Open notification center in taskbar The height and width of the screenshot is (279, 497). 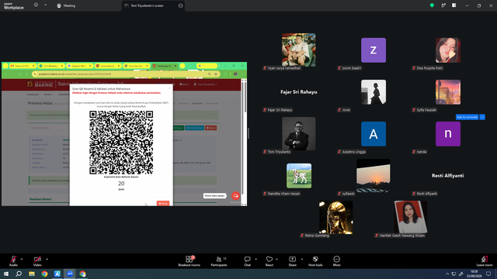point(488,274)
